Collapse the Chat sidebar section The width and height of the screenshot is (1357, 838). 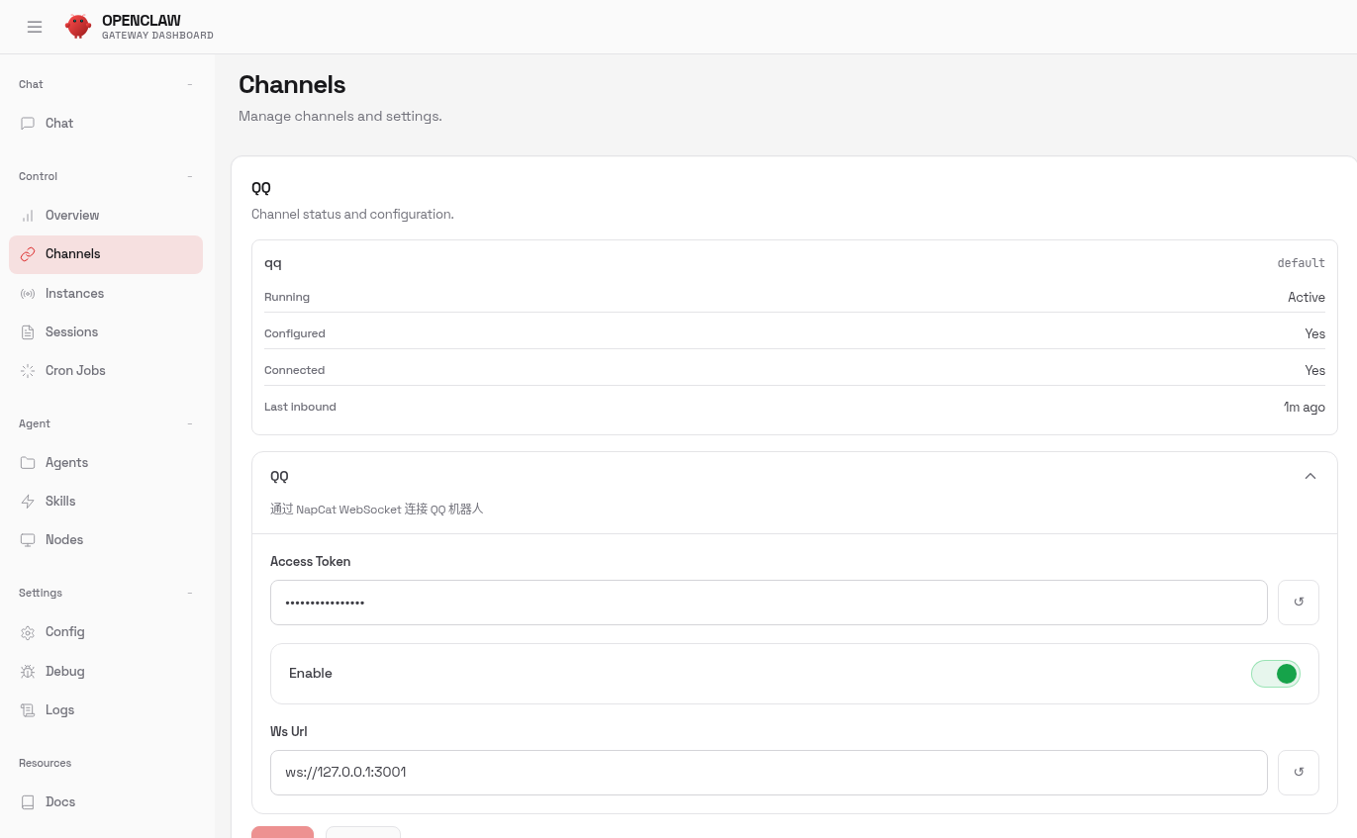[190, 84]
